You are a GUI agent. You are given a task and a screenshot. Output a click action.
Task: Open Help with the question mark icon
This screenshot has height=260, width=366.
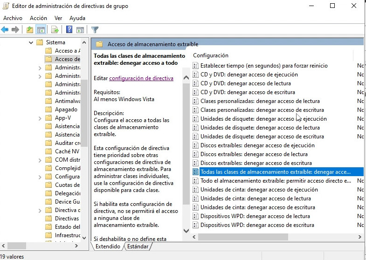pyautogui.click(x=69, y=30)
